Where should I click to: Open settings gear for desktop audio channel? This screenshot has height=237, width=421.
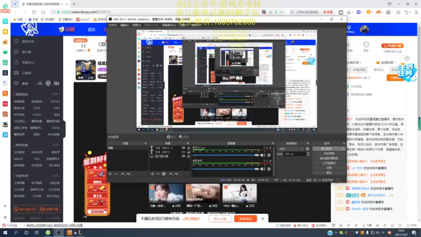[x=269, y=169]
